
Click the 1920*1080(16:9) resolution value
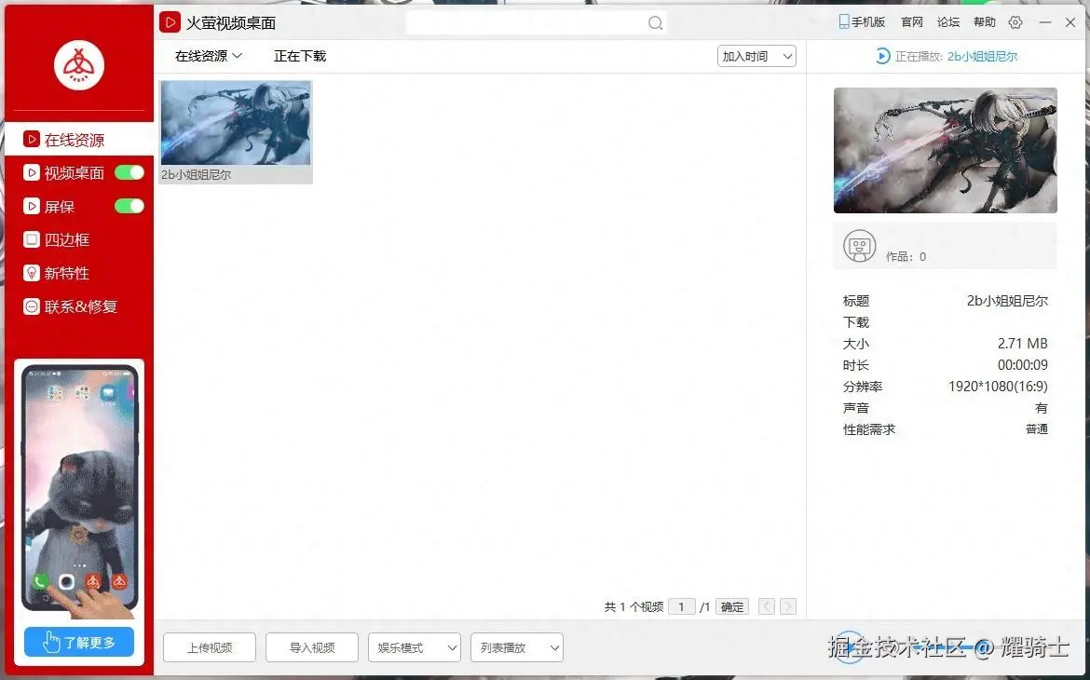point(999,387)
